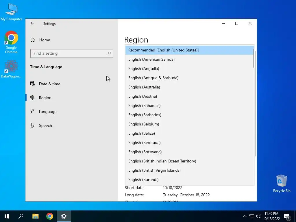Click the Region globe icon in sidebar

(32, 97)
